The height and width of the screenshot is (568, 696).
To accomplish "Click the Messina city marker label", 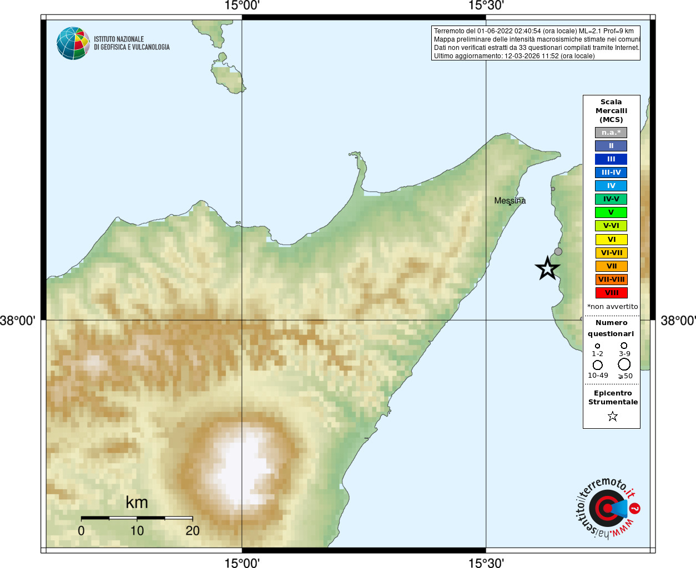I will pyautogui.click(x=510, y=201).
